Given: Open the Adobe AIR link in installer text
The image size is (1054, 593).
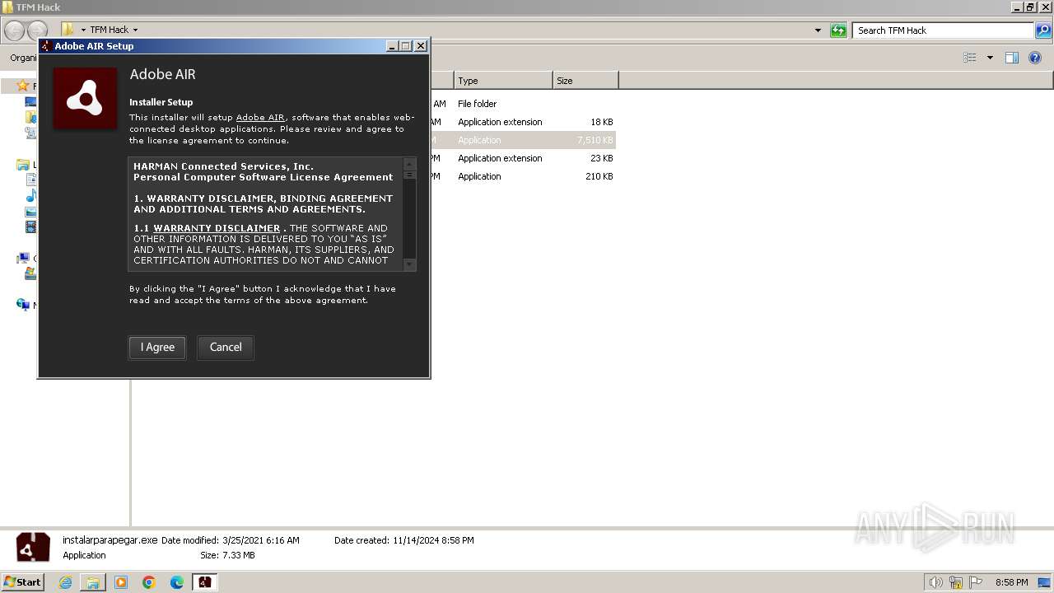Looking at the screenshot, I should 260,117.
